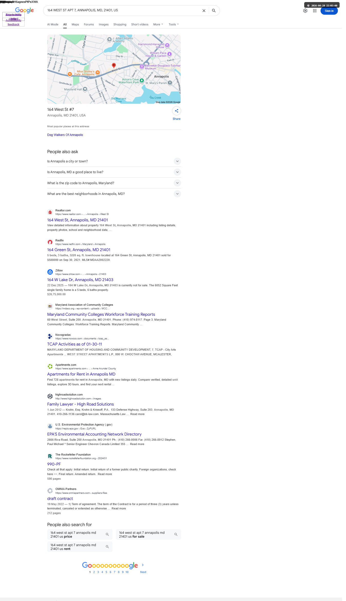Switch to the Maps tab
The image size is (346, 601).
[75, 25]
